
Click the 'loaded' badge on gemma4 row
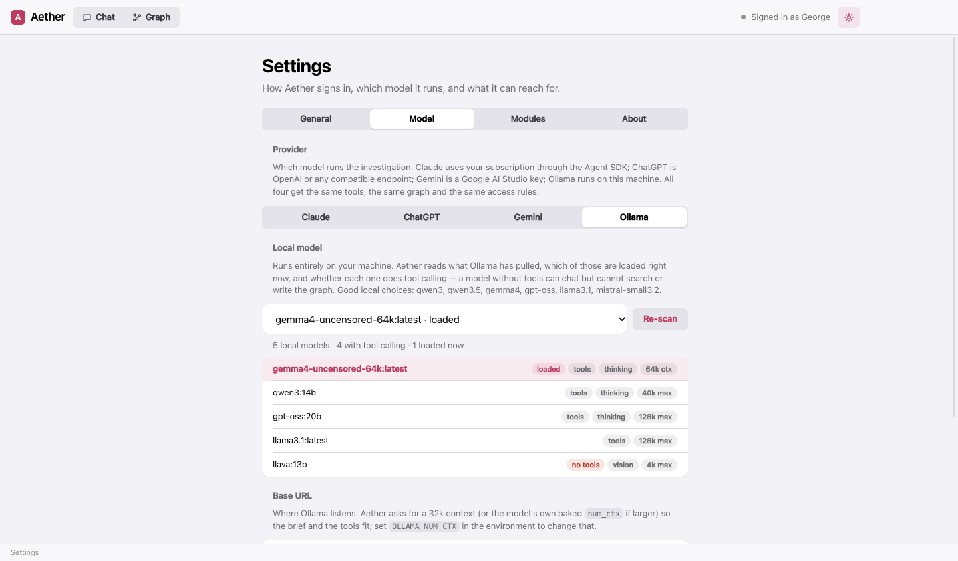[x=548, y=369]
